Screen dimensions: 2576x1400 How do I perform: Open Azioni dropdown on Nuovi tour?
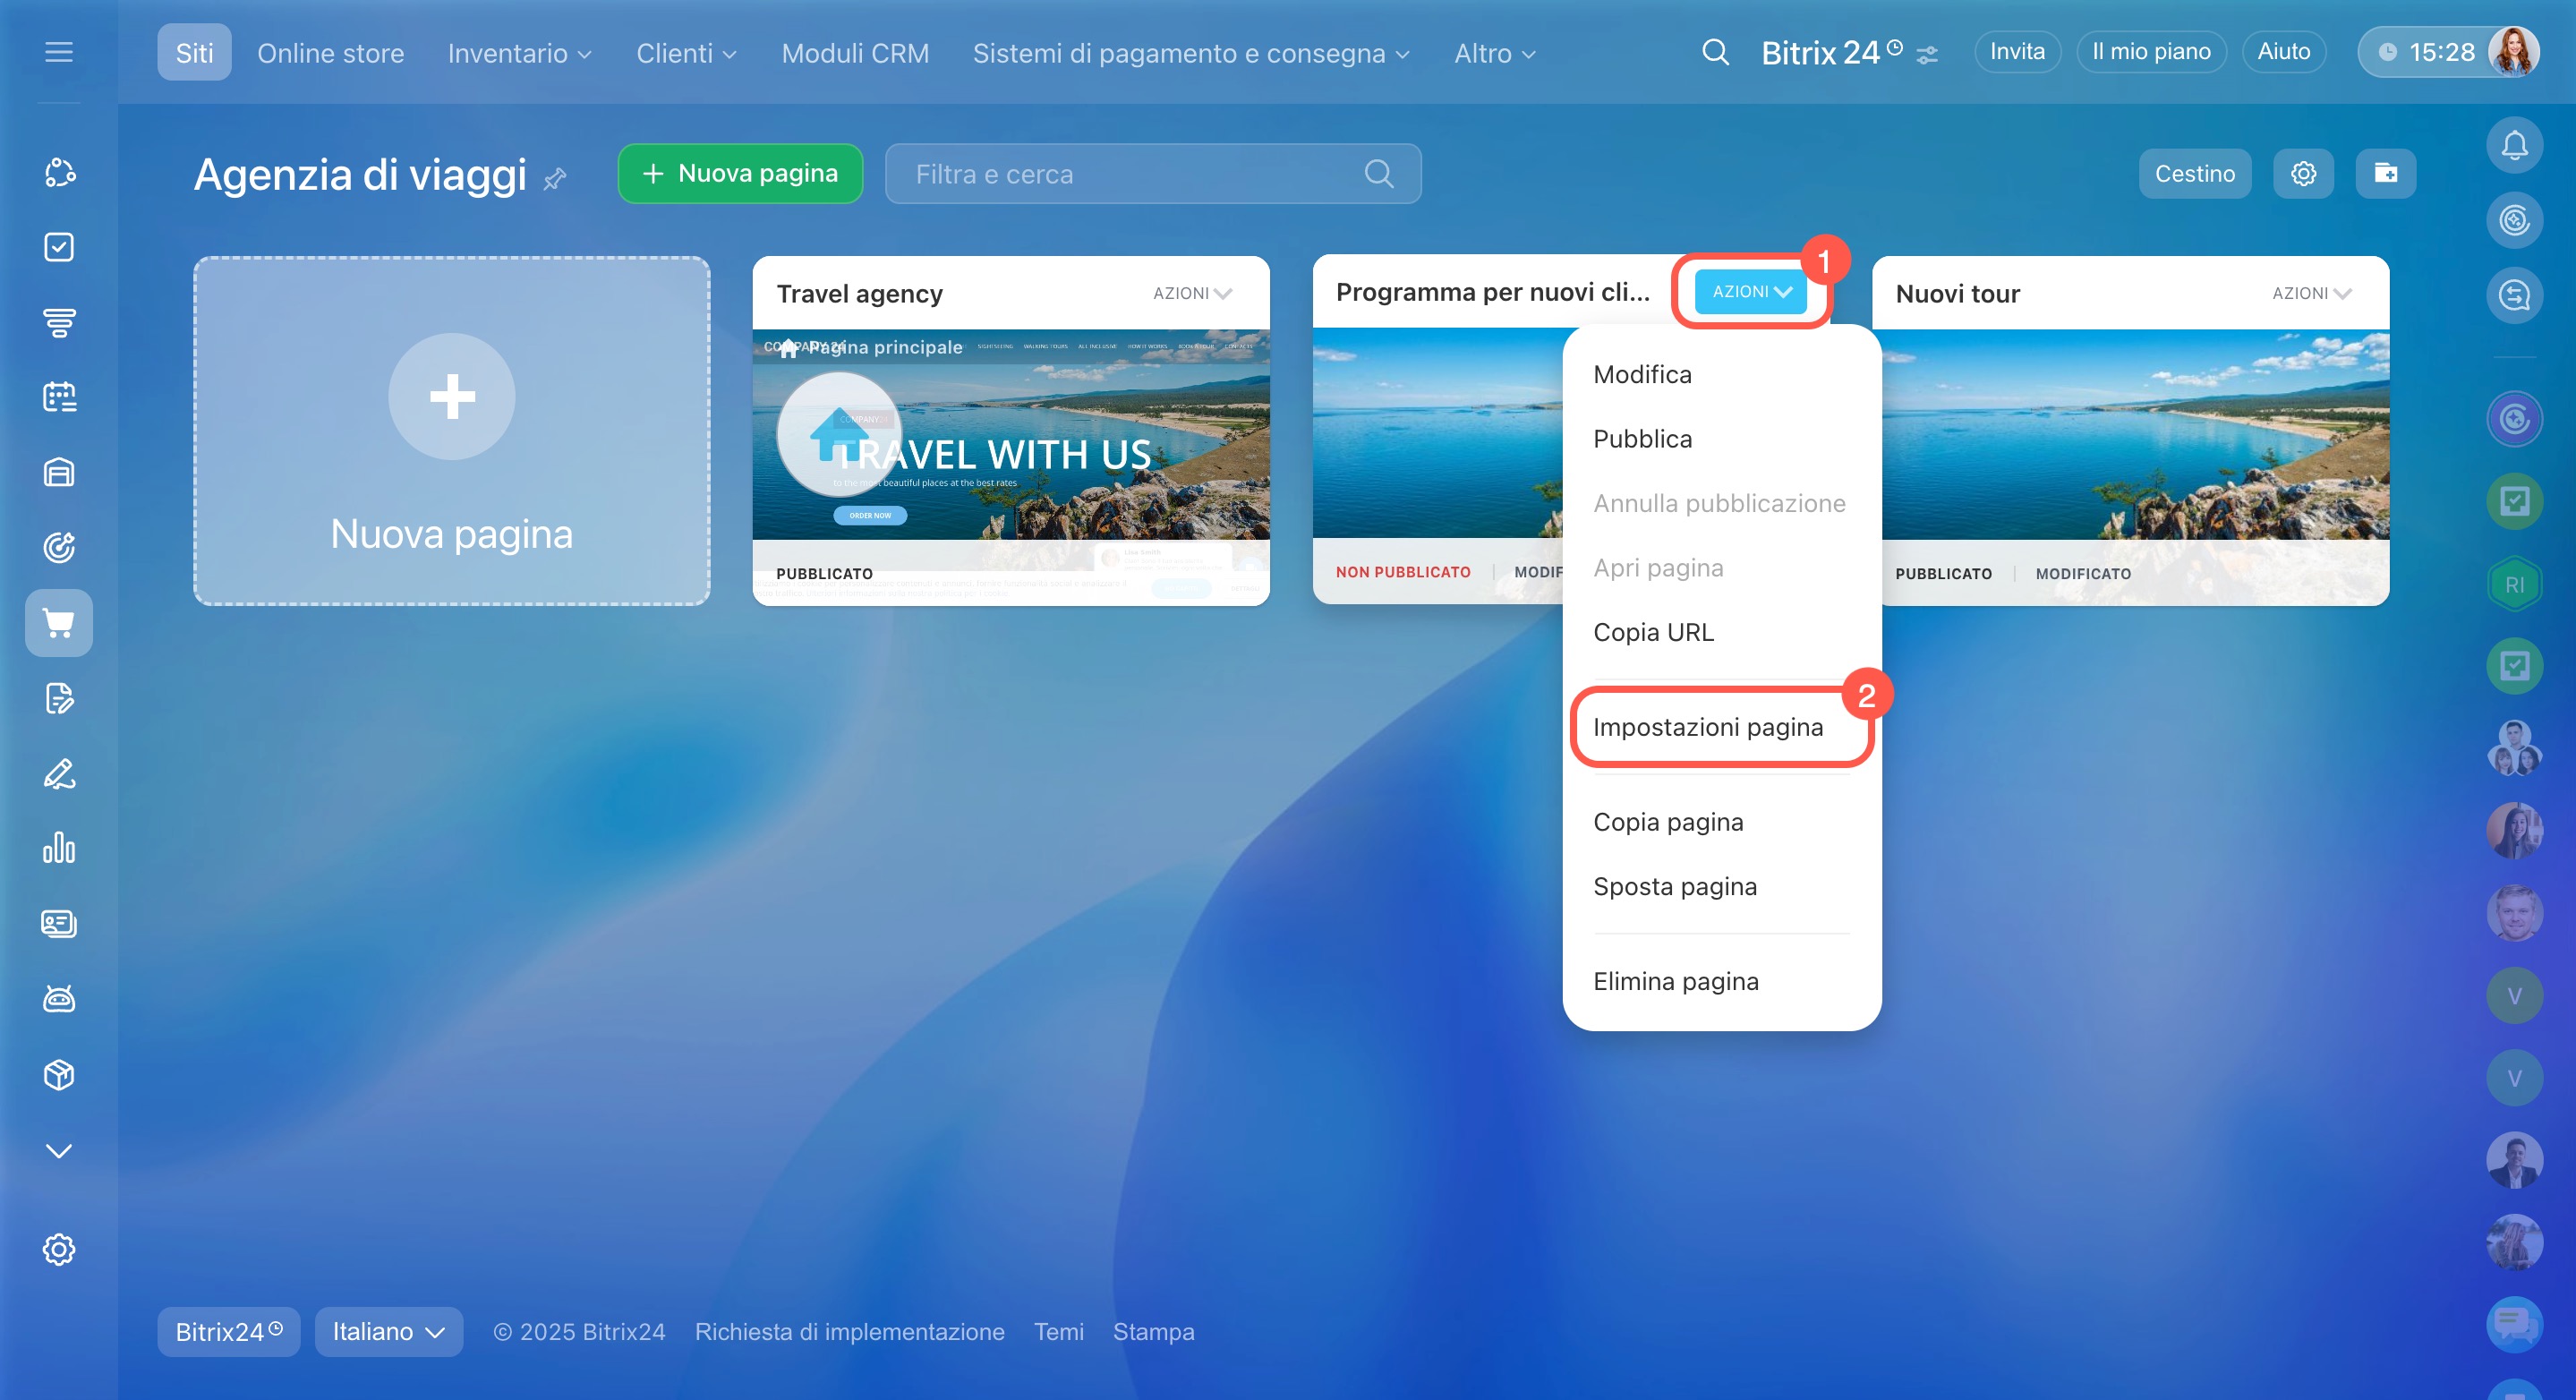point(2311,293)
